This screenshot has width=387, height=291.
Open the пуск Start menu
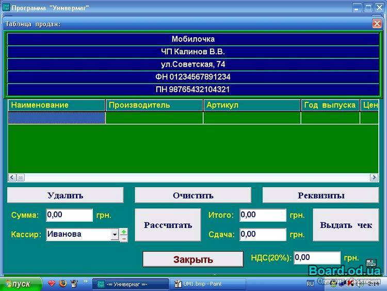(18, 284)
